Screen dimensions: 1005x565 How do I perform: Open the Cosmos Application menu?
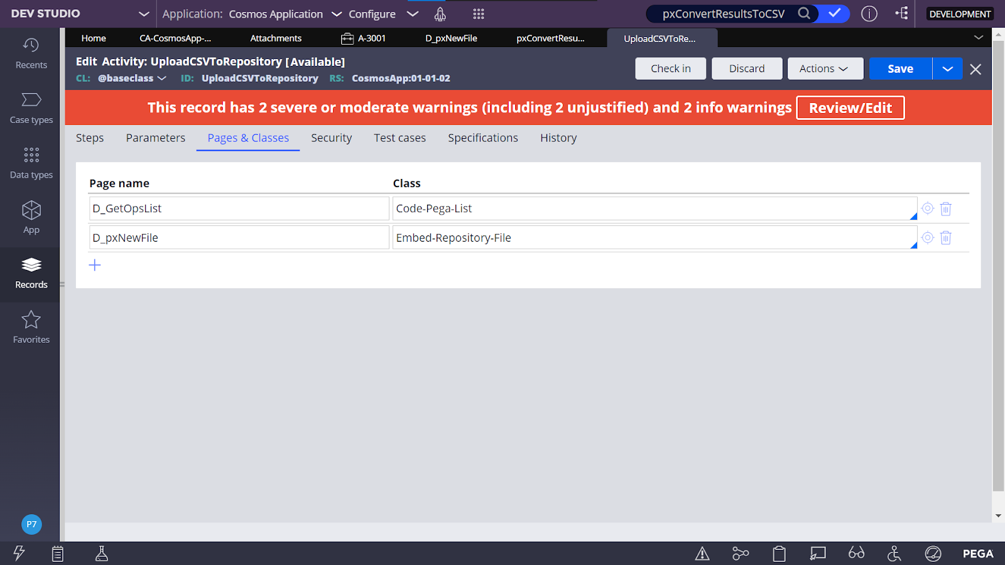click(x=284, y=14)
